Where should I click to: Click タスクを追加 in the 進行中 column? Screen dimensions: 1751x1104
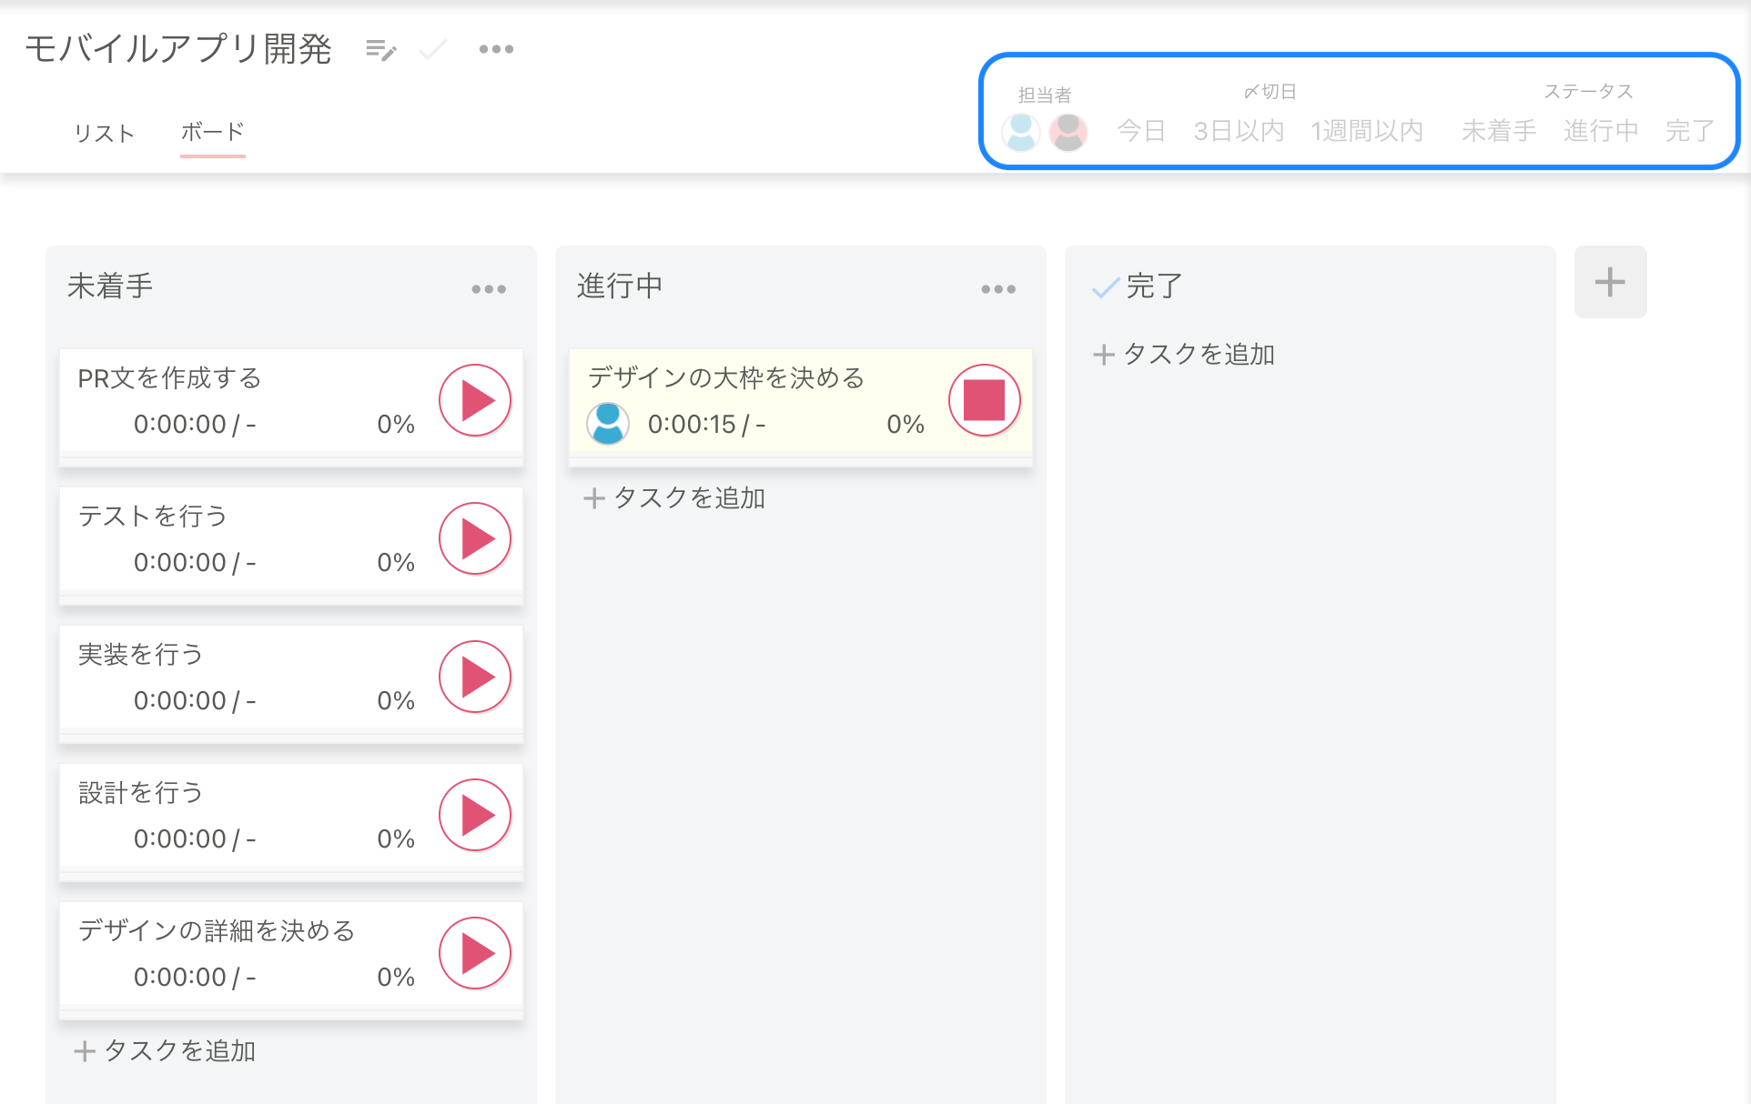coord(673,497)
